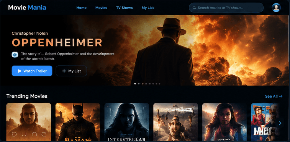Select the first carousel indicator dot
Image resolution: width=290 pixels, height=142 pixels.
135,84
